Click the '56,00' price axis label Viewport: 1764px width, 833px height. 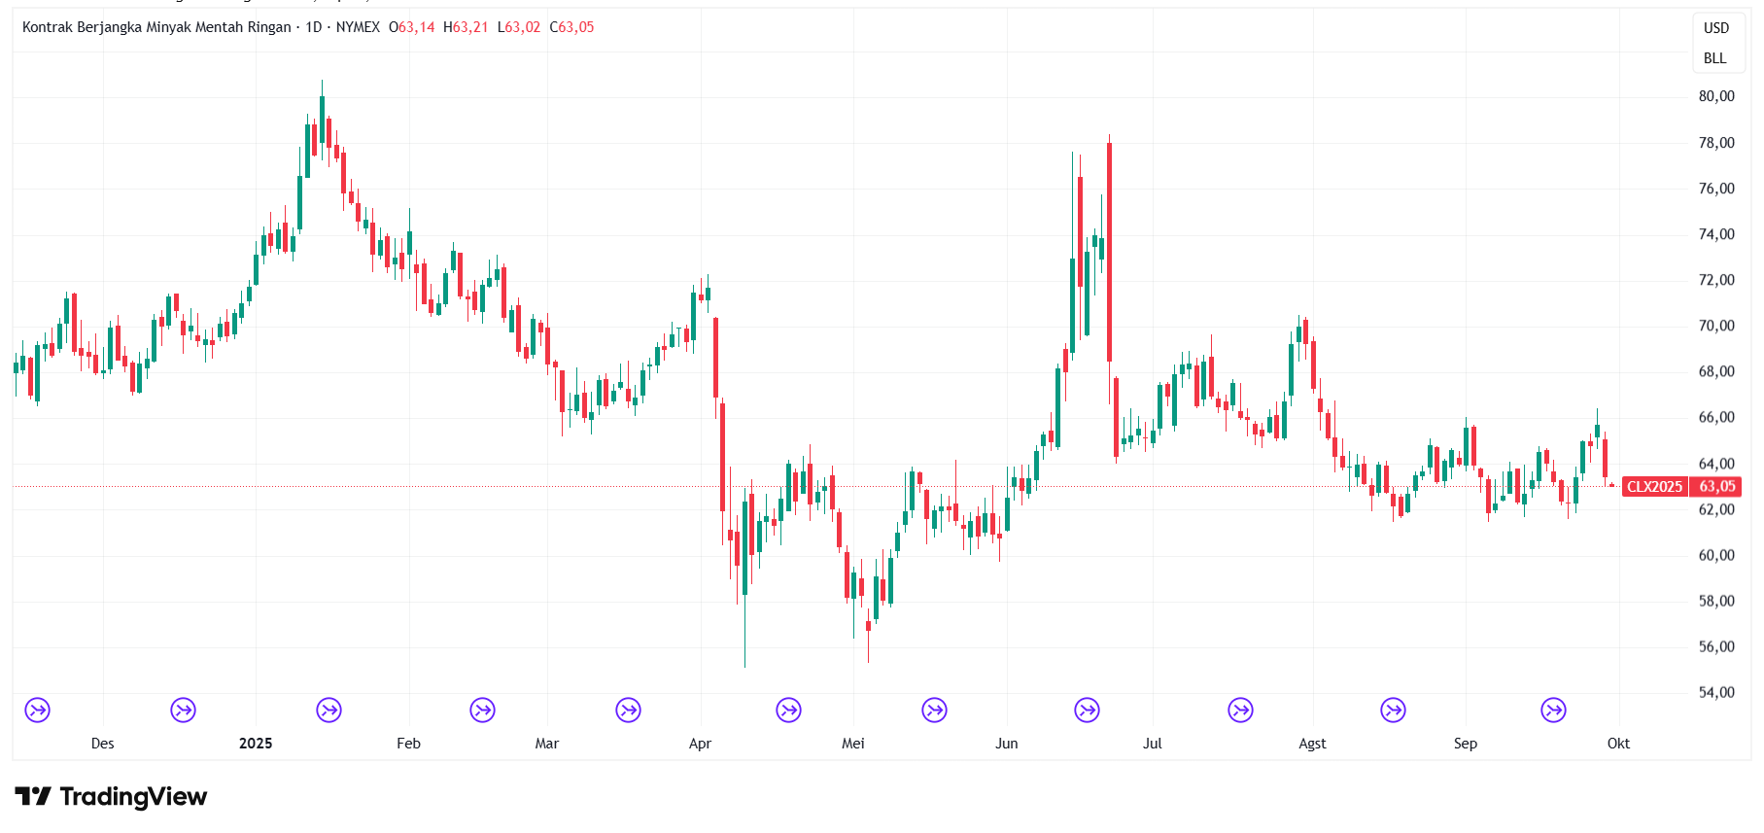click(1716, 646)
